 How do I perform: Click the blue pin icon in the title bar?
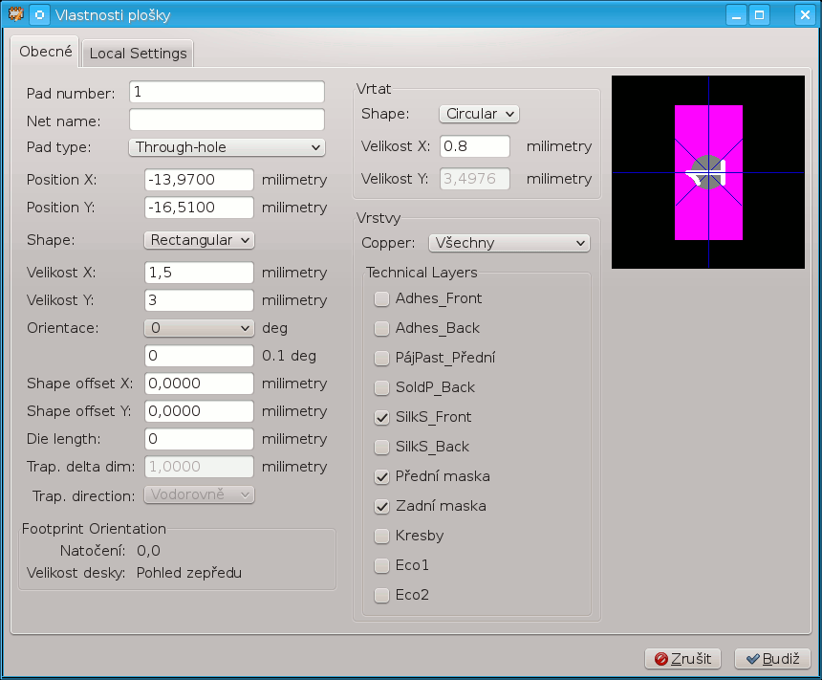40,14
